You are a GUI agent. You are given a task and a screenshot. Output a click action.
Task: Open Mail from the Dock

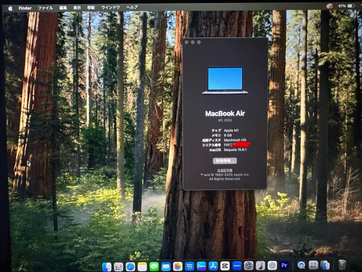166,266
